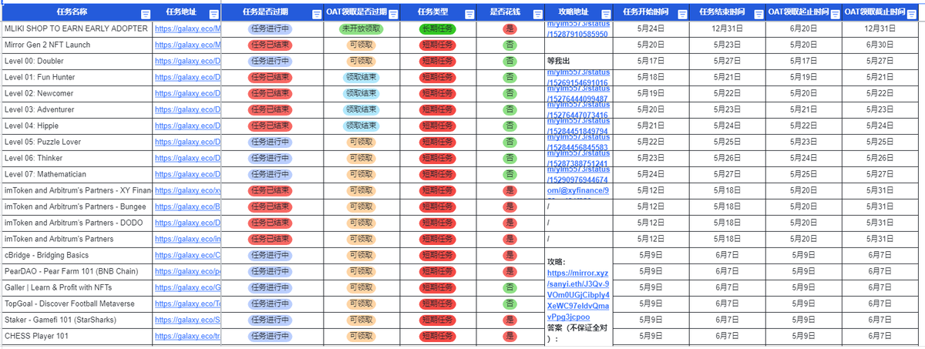Click 是 chip in CHESS Player 101 row

point(510,336)
